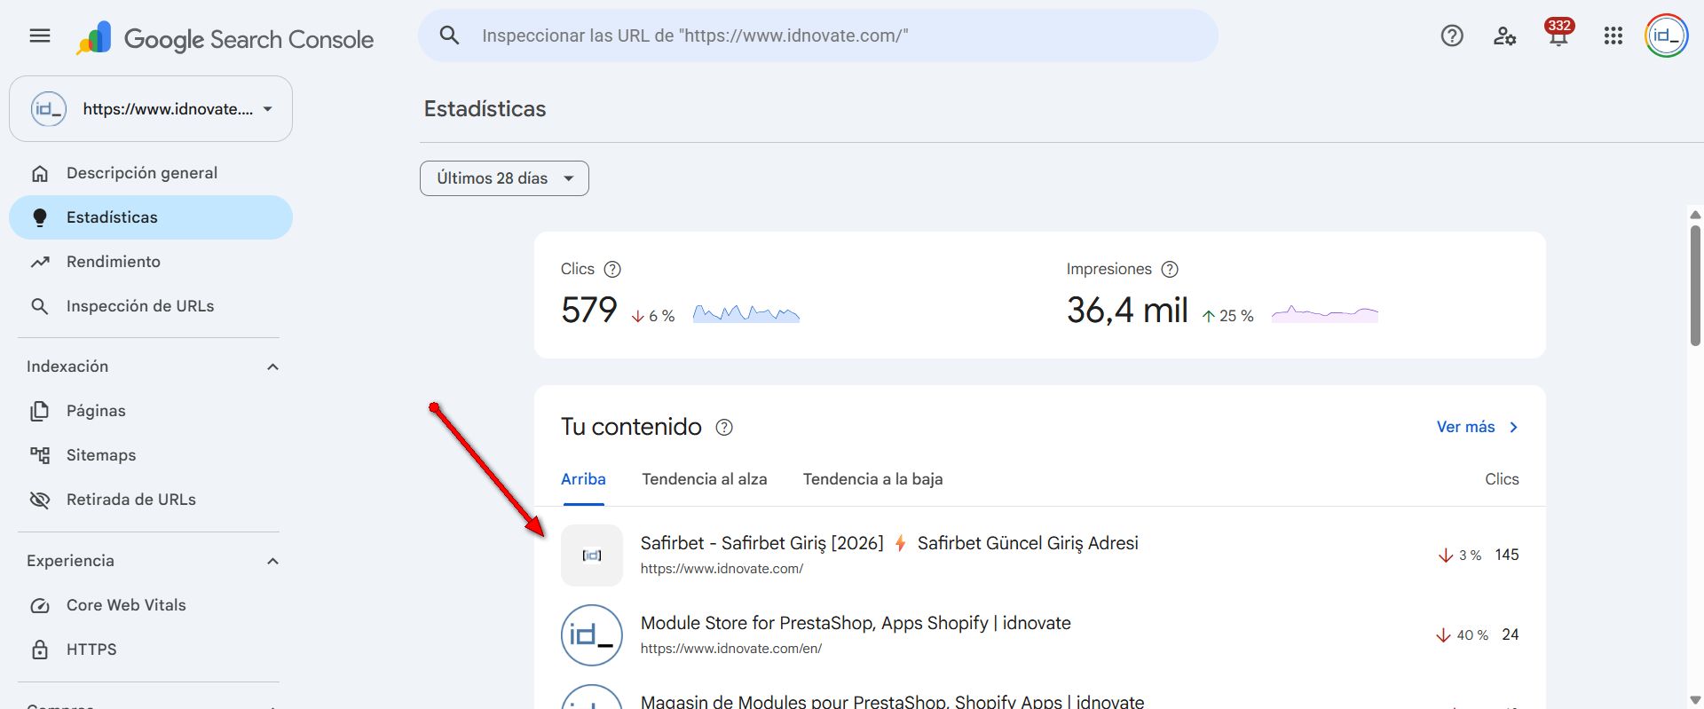Open Inspección de URLs
This screenshot has height=709, width=1704.
(x=151, y=307)
